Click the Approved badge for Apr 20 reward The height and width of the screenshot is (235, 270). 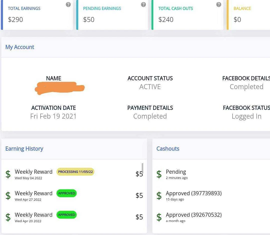coord(66,215)
